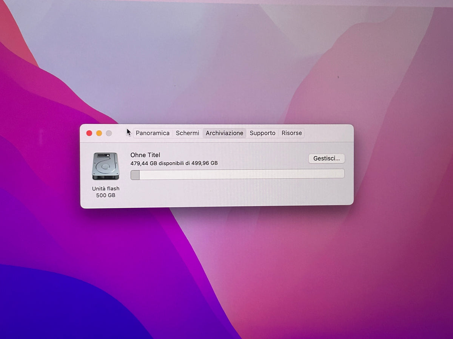453x339 pixels.
Task: Show the Risorse tab
Action: pos(292,133)
